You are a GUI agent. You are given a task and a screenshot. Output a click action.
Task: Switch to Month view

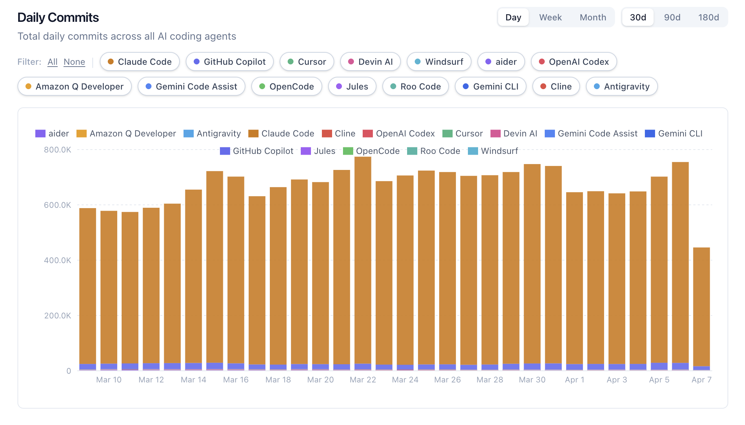593,17
